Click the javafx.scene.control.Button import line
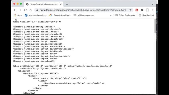 click(37, 29)
